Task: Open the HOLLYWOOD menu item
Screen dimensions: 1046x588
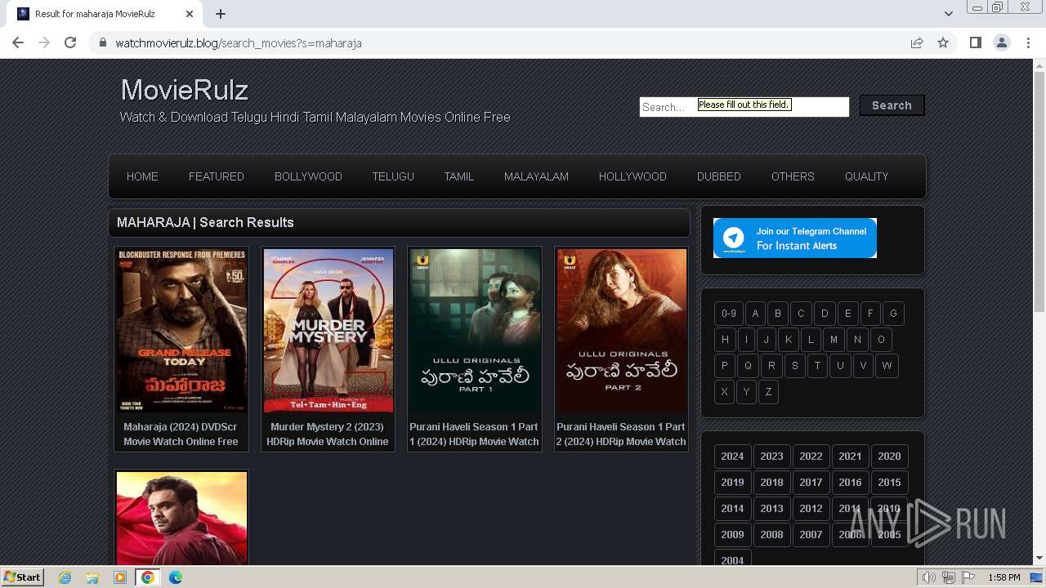Action: coord(633,176)
